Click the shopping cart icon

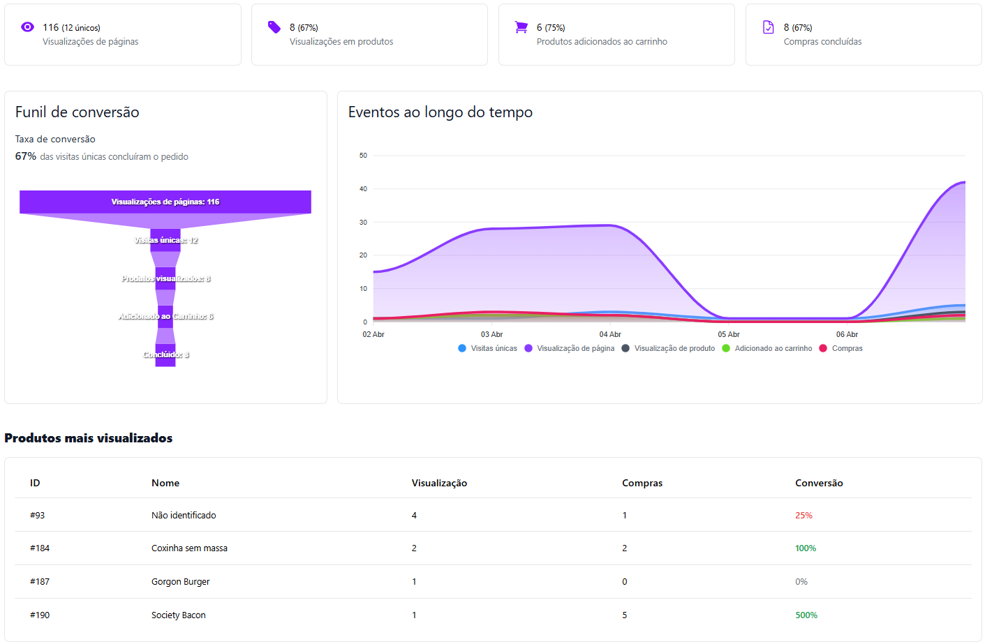click(521, 27)
